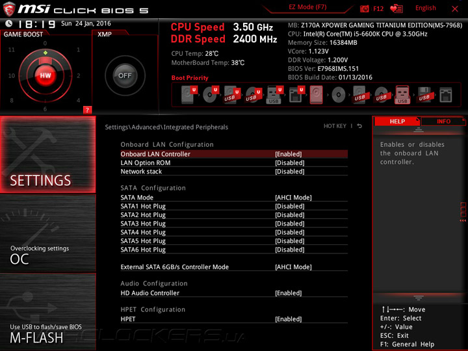Click the MSI dragon shield logo
The height and width of the screenshot is (351, 468).
pyautogui.click(x=9, y=9)
